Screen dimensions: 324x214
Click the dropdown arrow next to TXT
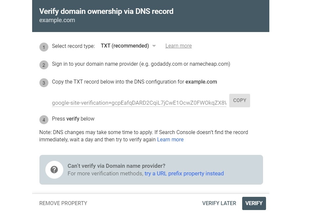pyautogui.click(x=154, y=46)
